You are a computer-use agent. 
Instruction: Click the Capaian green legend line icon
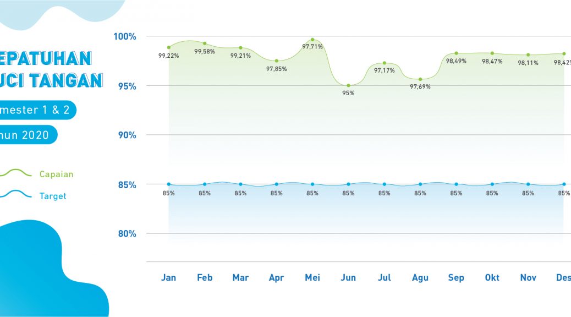point(15,173)
